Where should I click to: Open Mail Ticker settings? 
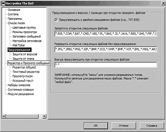pos(19,45)
